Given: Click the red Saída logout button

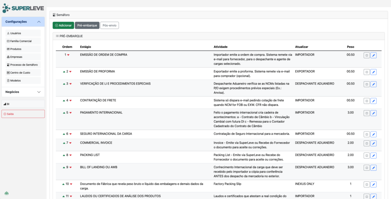Looking at the screenshot, I should tap(23, 114).
